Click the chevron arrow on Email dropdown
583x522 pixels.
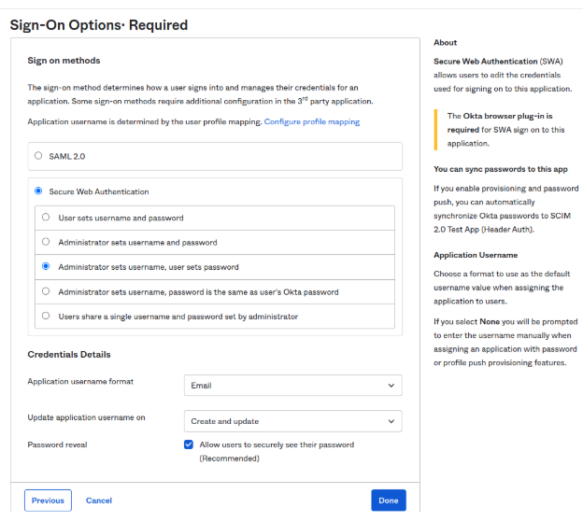(391, 385)
